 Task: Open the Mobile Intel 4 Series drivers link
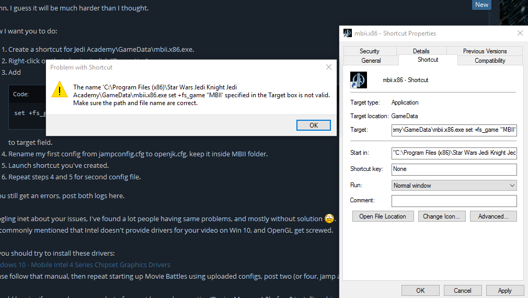coord(85,265)
